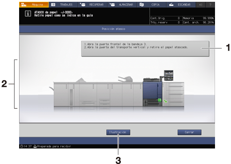Viewport: 231px width, 164px height.
Task: Go to the COPIA tab
Action: coord(151,4)
